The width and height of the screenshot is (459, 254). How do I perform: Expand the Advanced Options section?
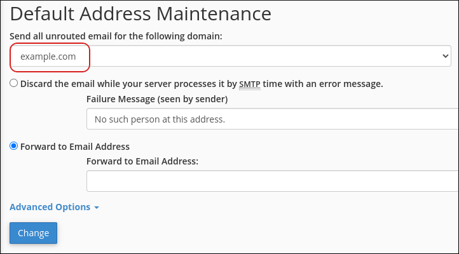click(55, 207)
